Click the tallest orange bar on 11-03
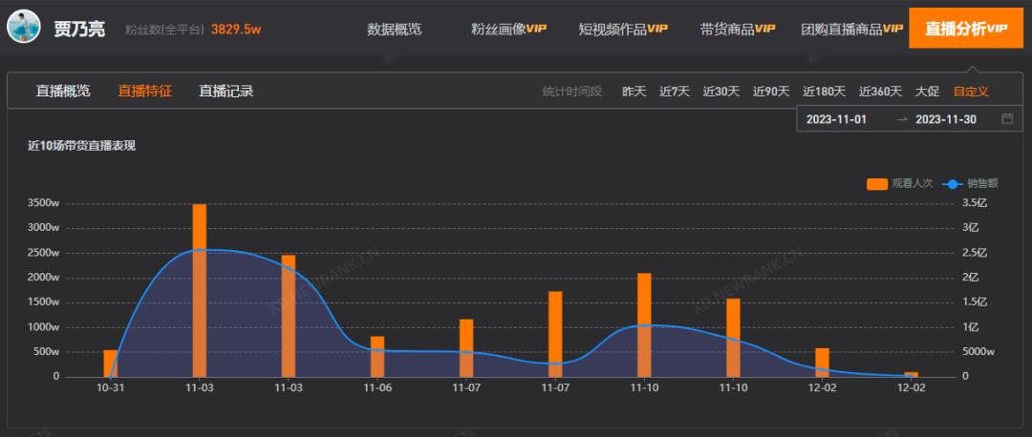Screen dimensions: 1032x437 (199, 286)
